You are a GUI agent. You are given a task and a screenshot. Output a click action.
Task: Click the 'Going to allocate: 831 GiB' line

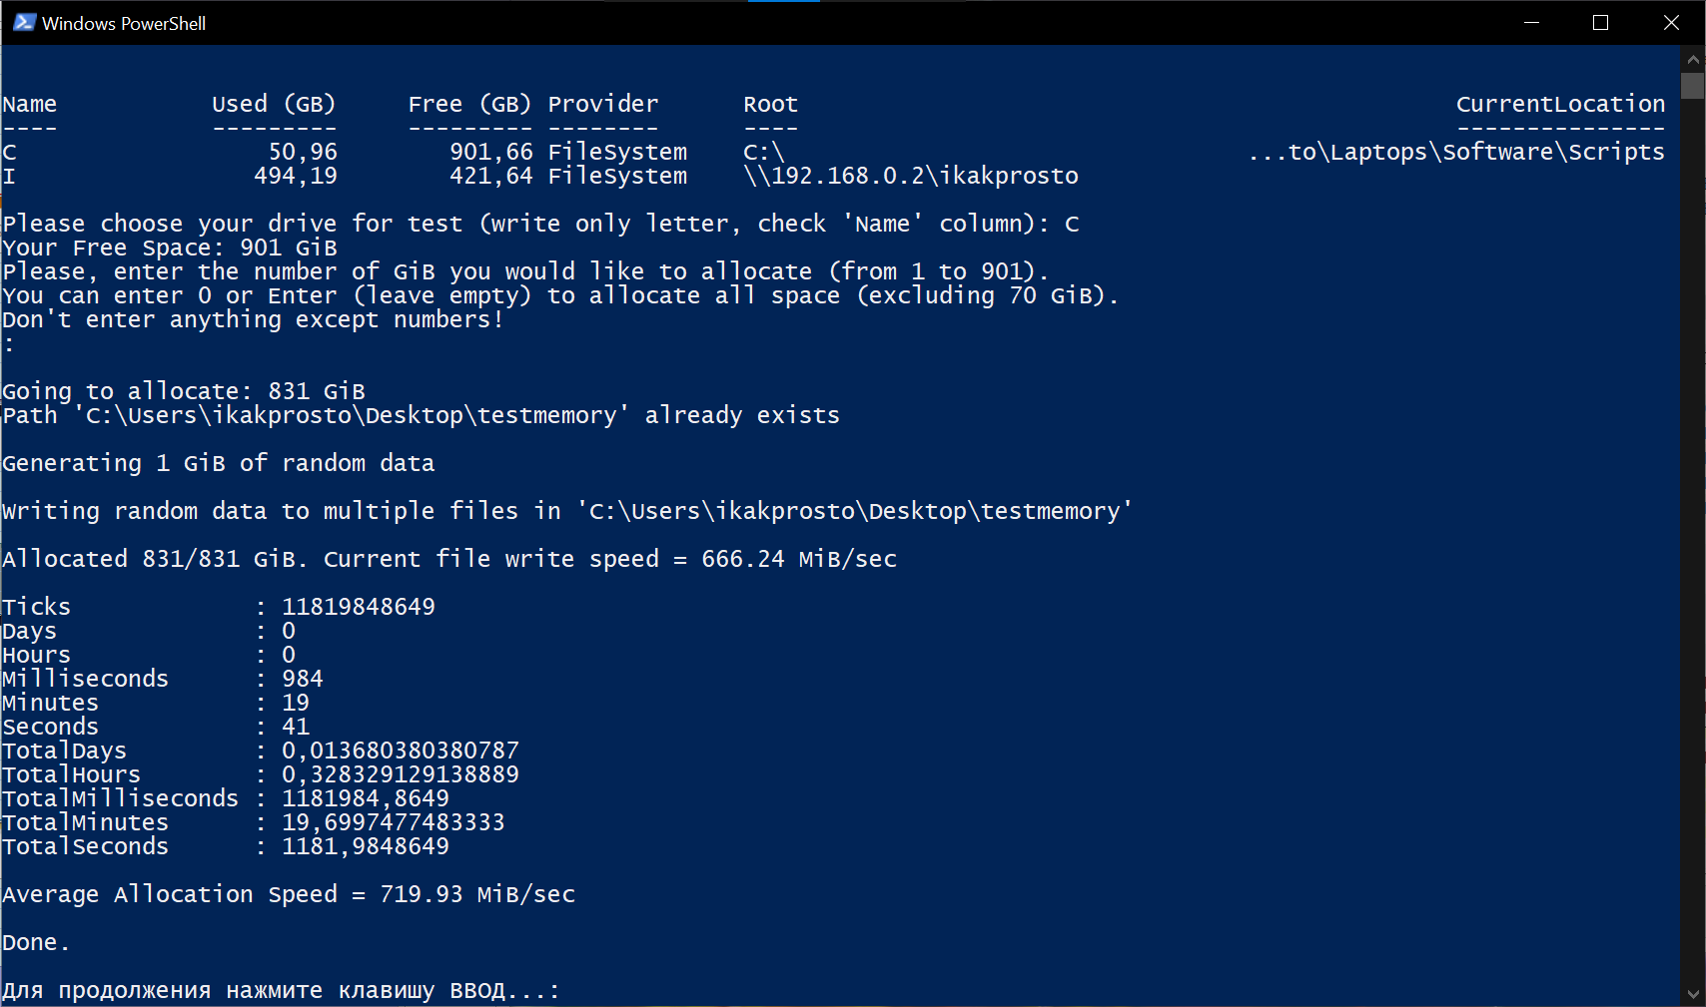tap(184, 391)
